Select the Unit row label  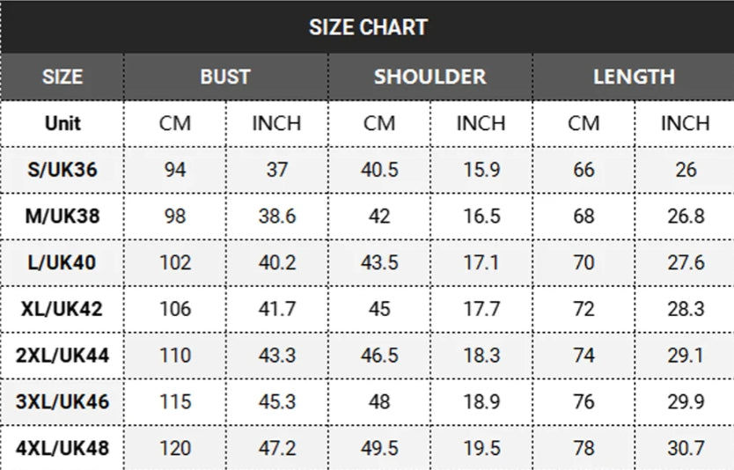tap(62, 123)
